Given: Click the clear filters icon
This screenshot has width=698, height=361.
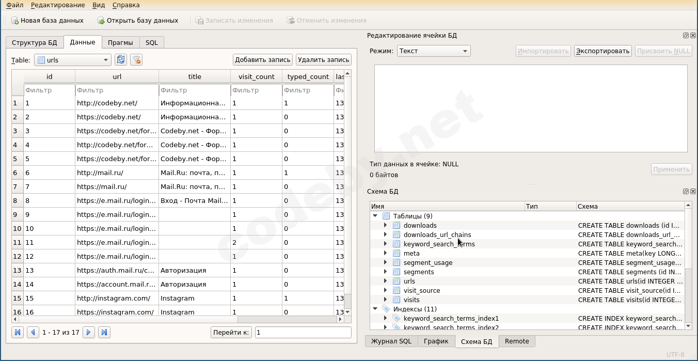Looking at the screenshot, I should [136, 60].
